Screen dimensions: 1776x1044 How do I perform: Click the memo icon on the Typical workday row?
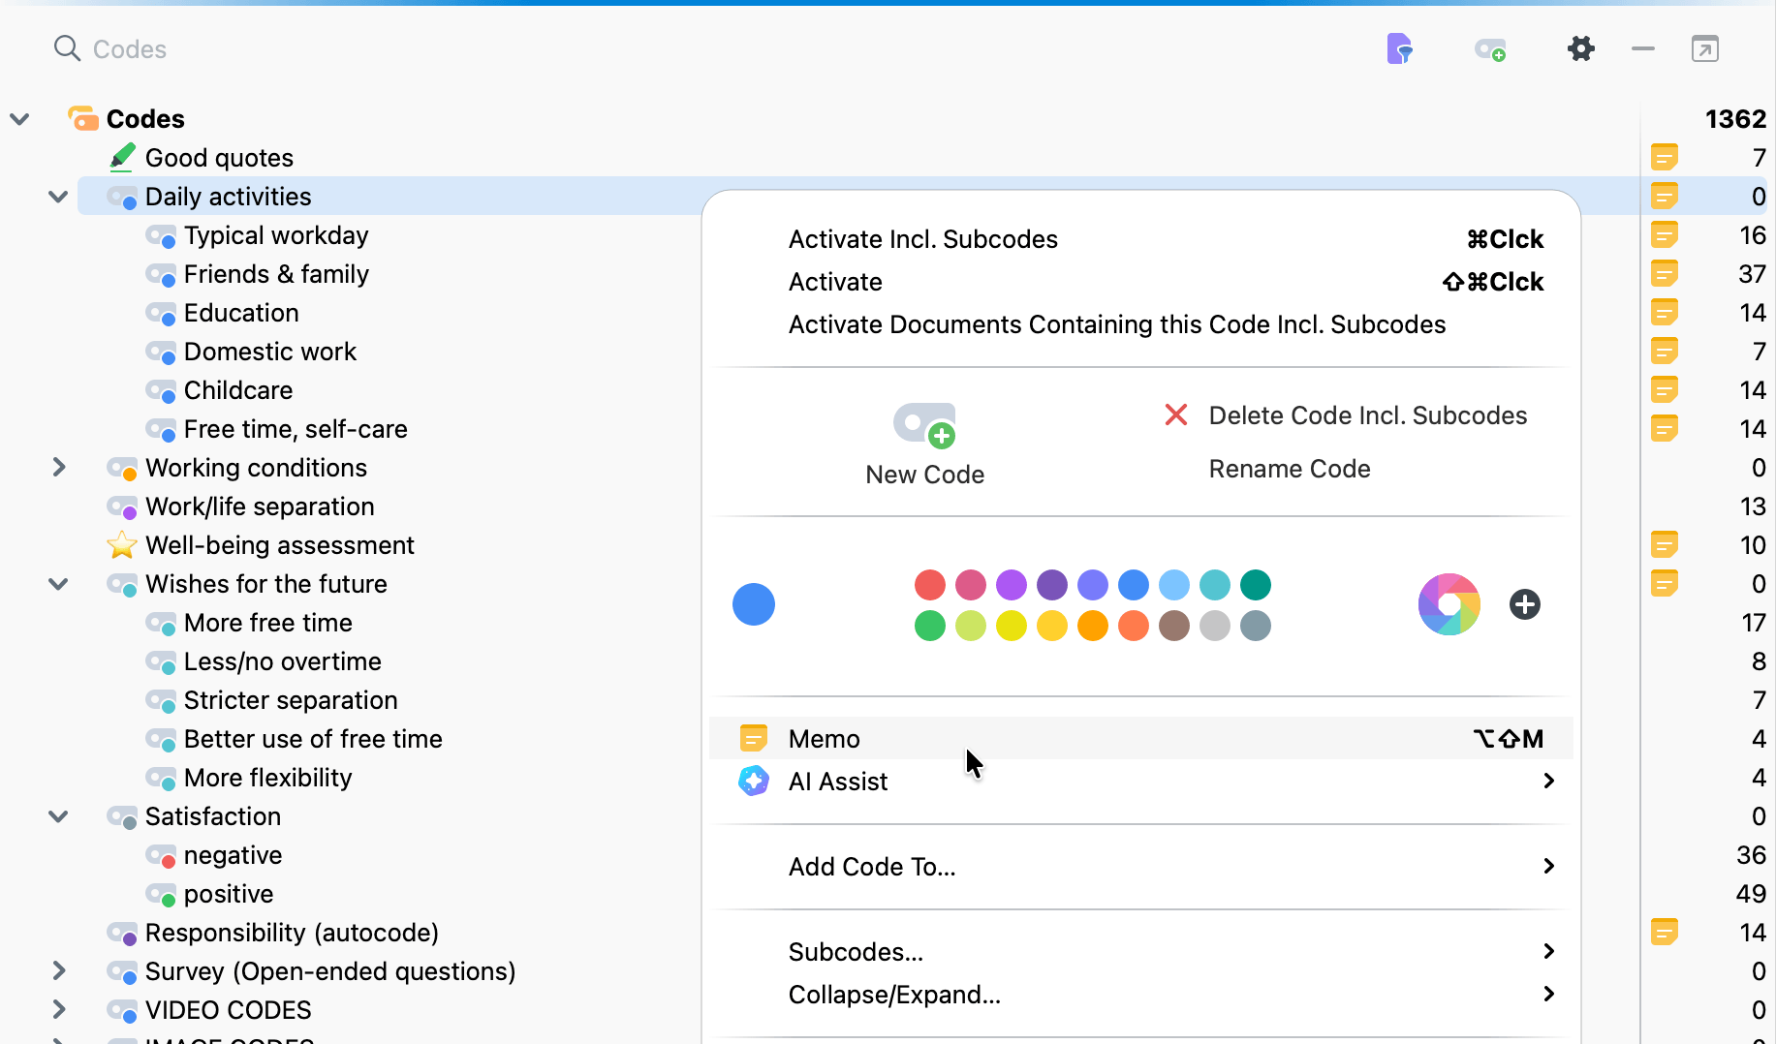click(1666, 234)
